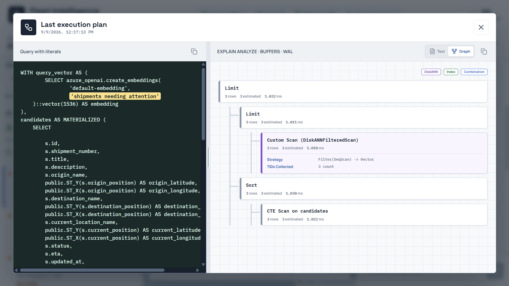Viewport: 509px width, 286px height.
Task: Click the DiskANN legend badge
Action: (x=431, y=72)
